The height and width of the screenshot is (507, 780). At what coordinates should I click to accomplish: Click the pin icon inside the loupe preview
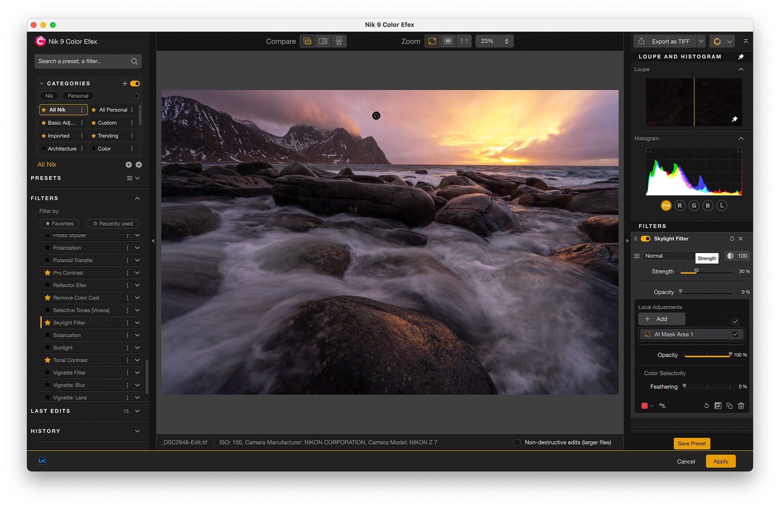pos(735,119)
